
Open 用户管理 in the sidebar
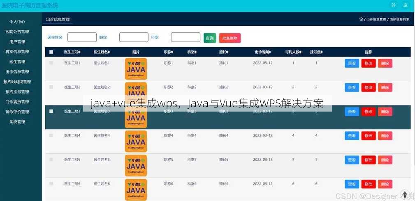(x=17, y=42)
